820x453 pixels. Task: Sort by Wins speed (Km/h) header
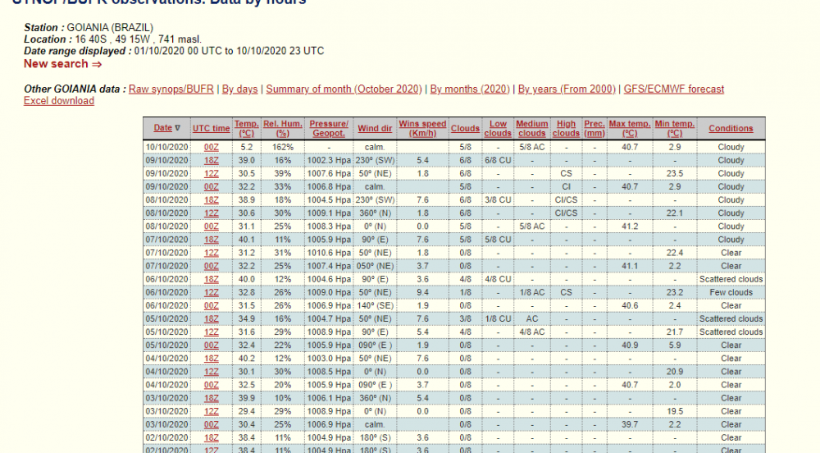pyautogui.click(x=422, y=128)
